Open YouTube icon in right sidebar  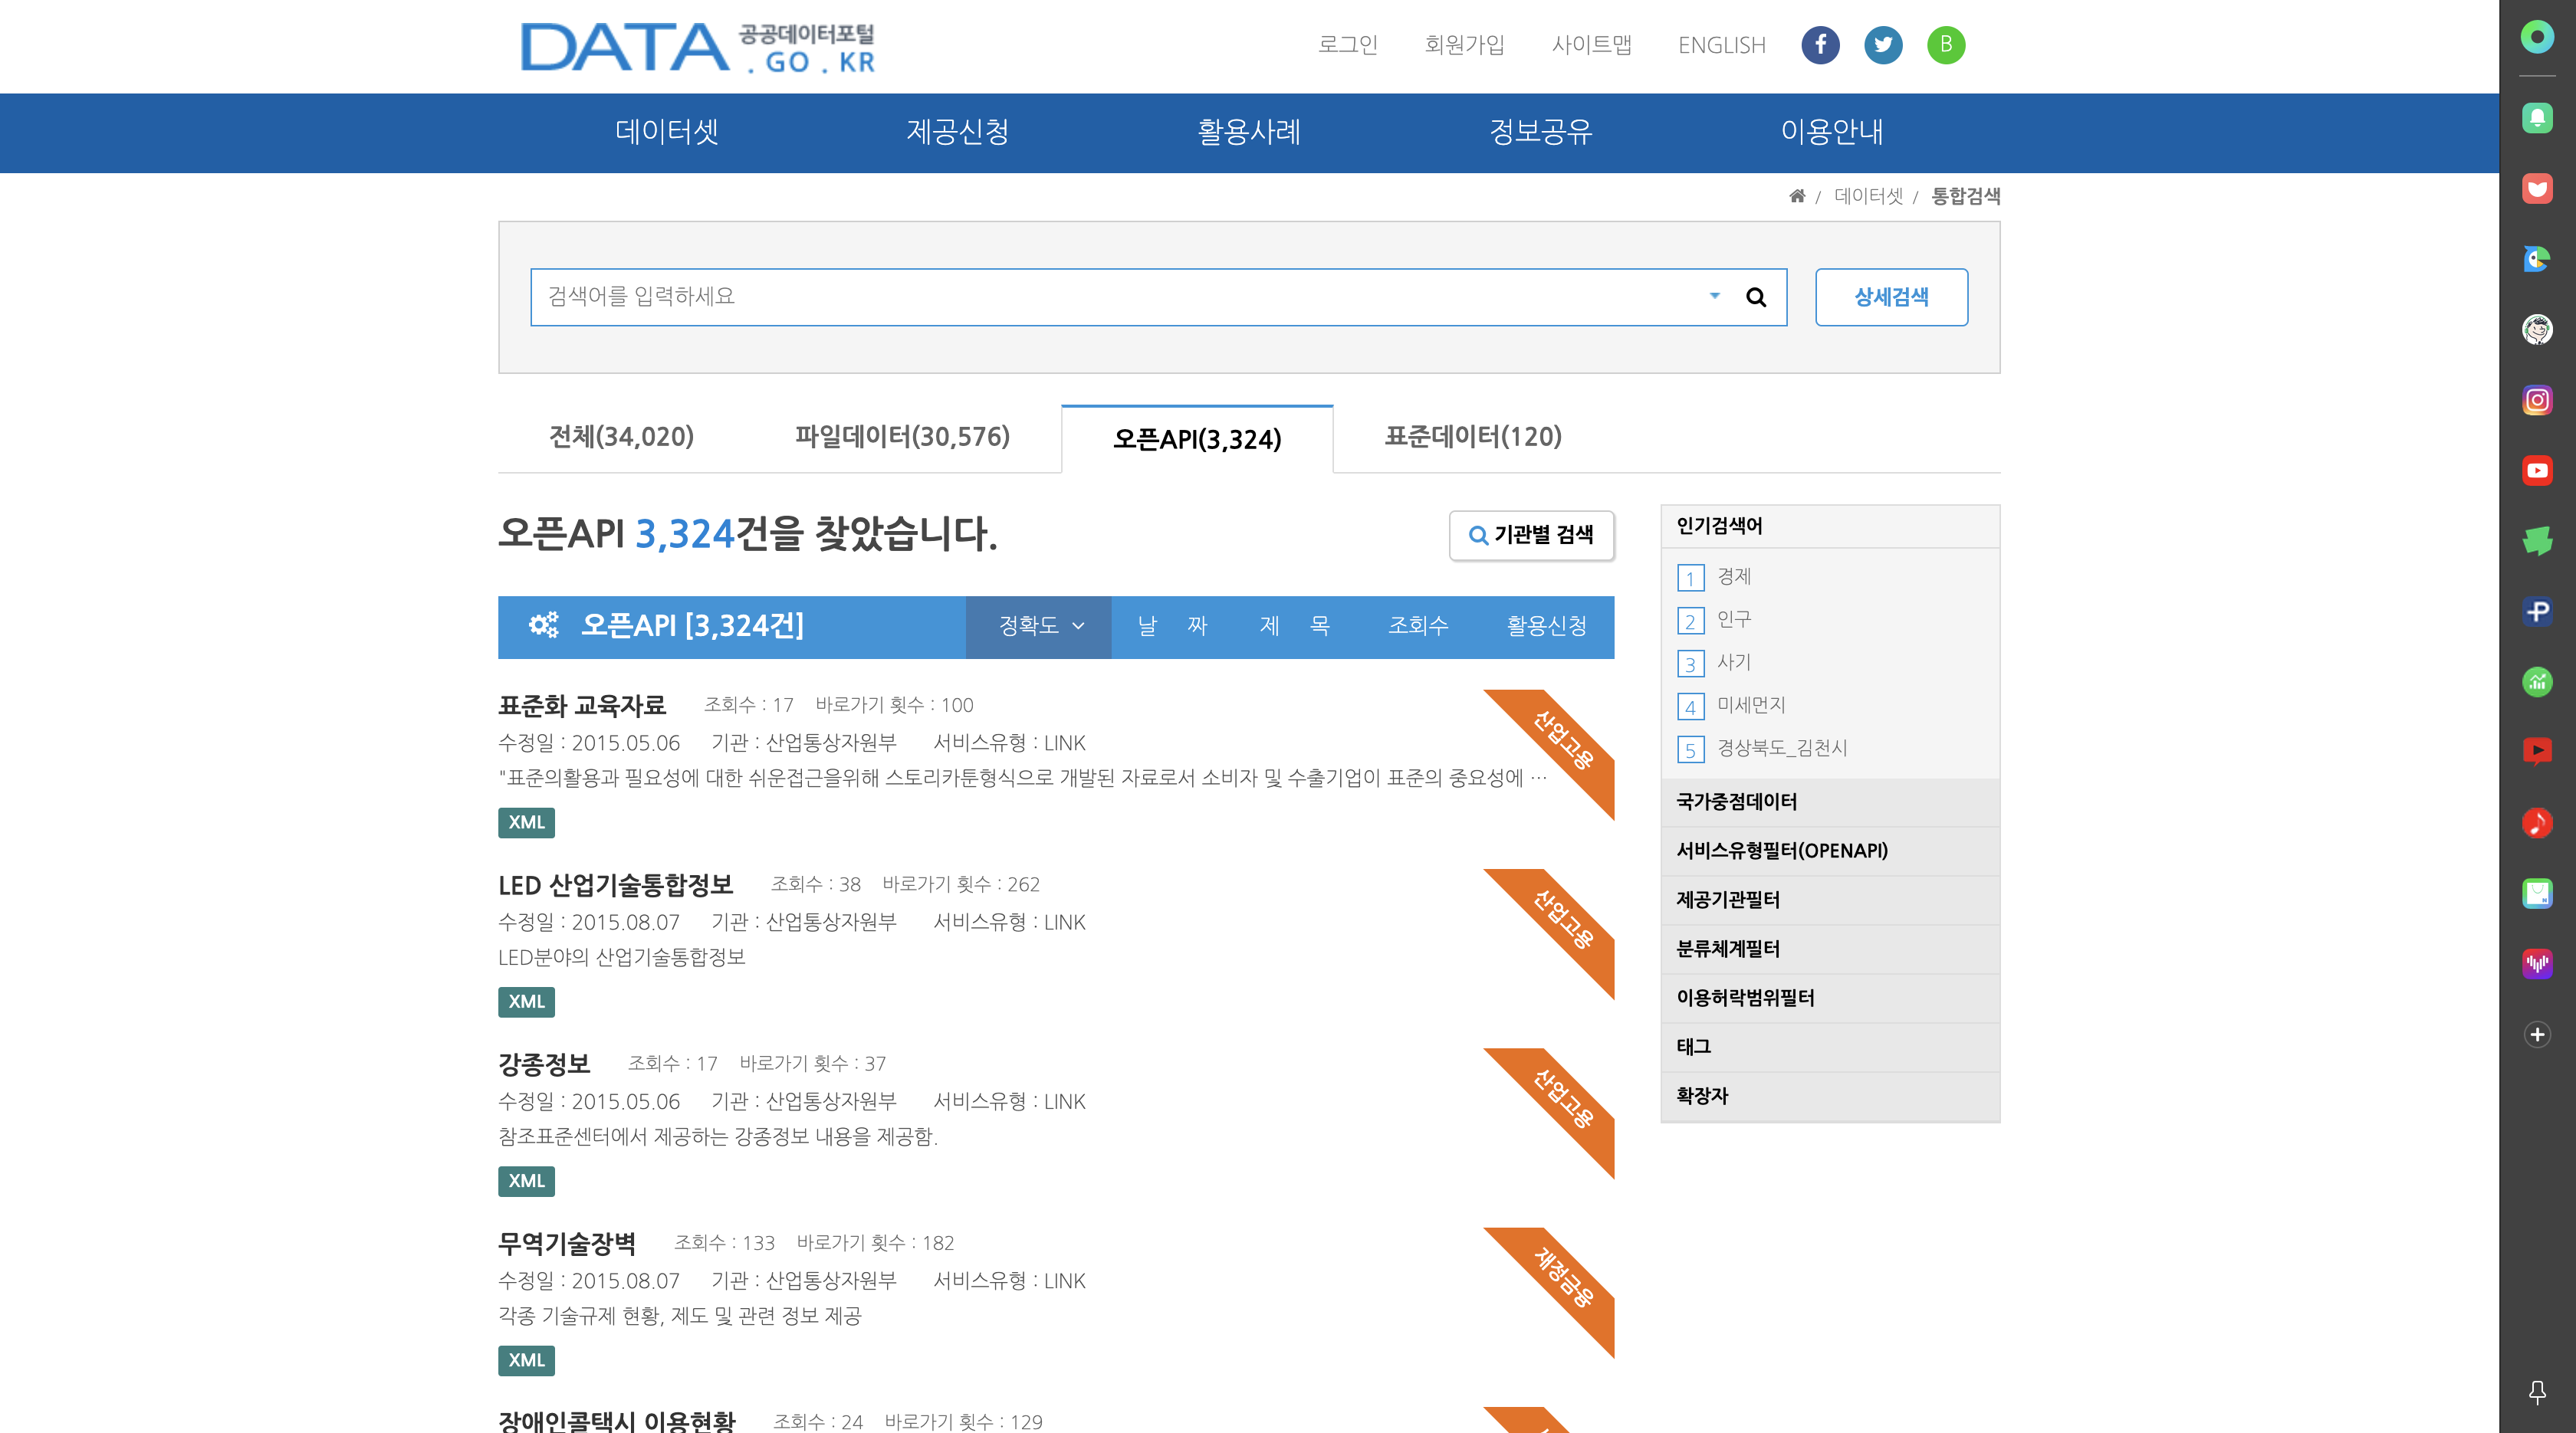pyautogui.click(x=2536, y=471)
